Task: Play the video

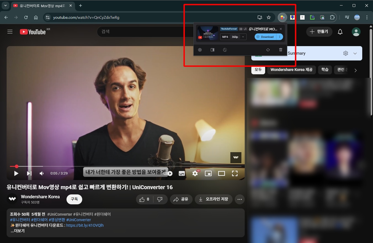Action: [x=16, y=173]
